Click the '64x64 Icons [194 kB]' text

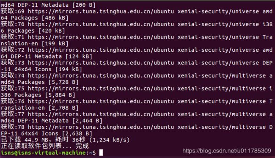(48, 69)
